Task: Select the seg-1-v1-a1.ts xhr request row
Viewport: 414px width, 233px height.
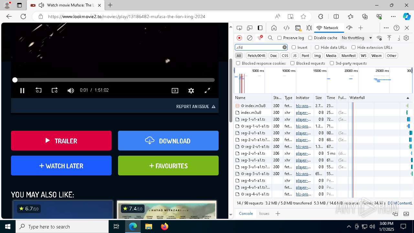Action: click(x=323, y=119)
